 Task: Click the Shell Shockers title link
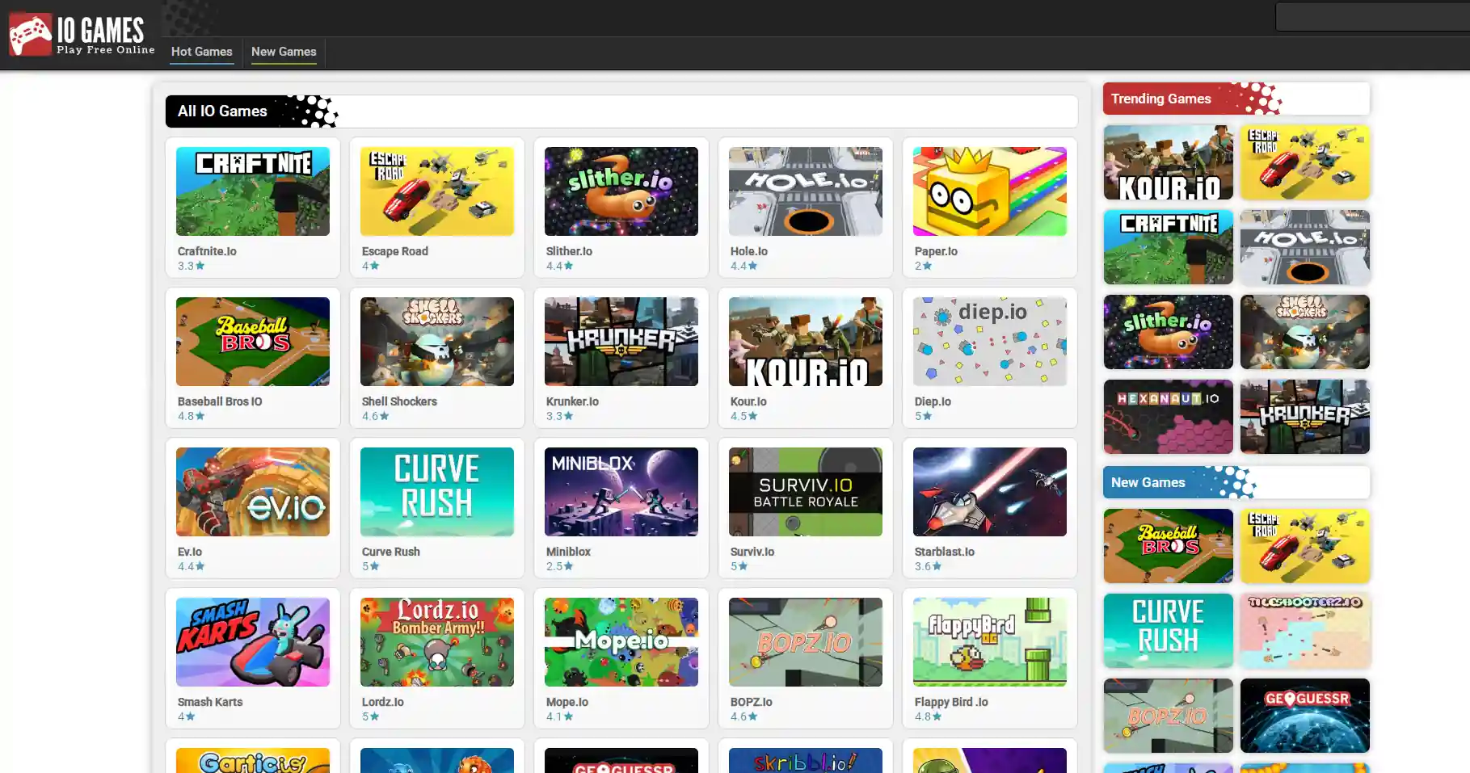[x=399, y=401]
